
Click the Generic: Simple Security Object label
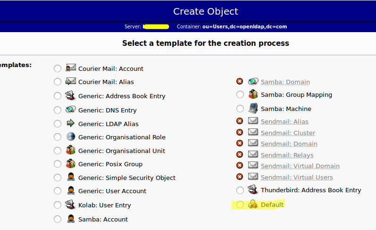(x=127, y=178)
